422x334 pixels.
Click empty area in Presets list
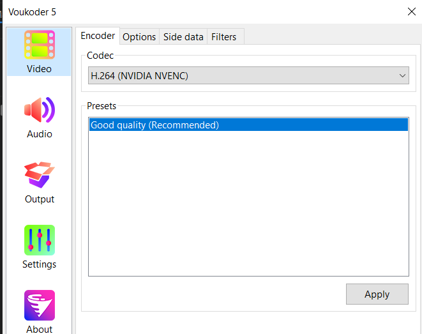[248, 204]
